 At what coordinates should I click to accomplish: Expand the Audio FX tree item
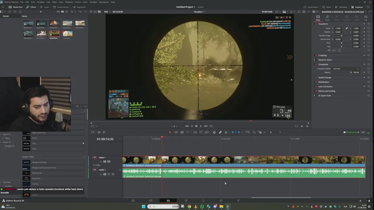1,142
